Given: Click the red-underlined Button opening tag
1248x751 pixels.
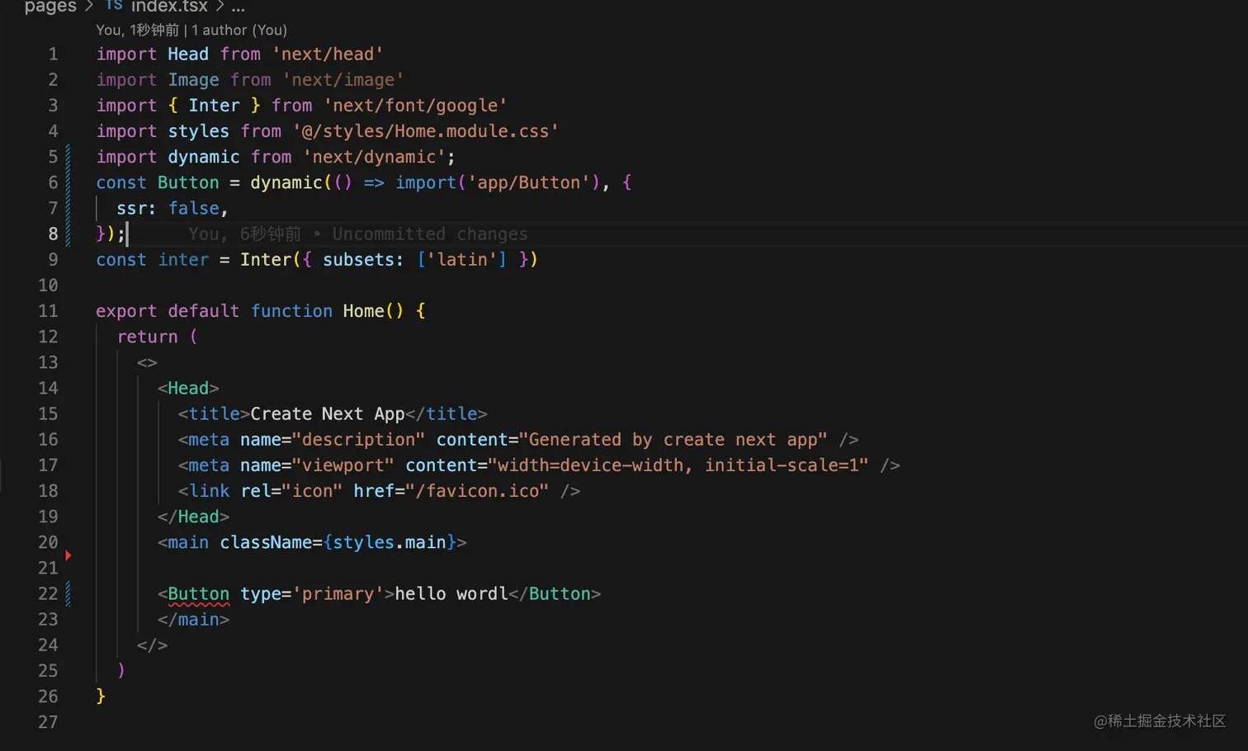Looking at the screenshot, I should pyautogui.click(x=198, y=594).
